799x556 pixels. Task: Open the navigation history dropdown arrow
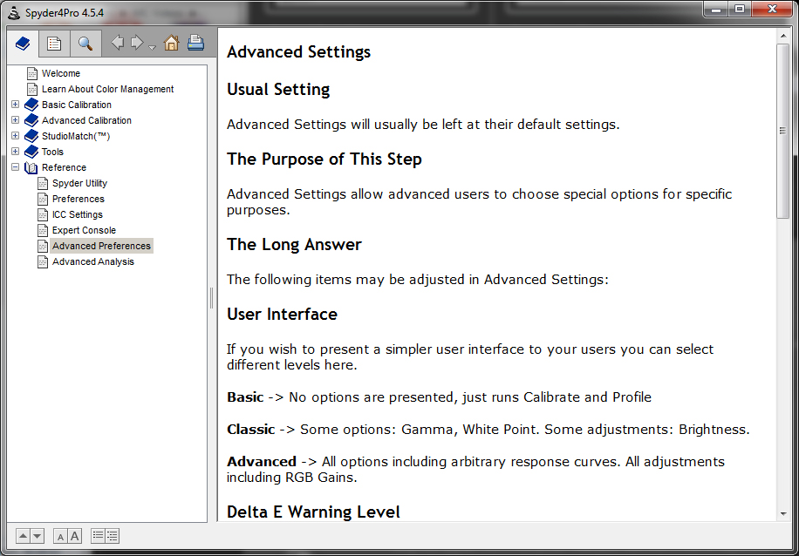click(152, 48)
